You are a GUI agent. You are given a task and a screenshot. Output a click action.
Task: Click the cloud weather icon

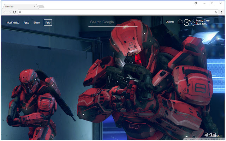[180, 22]
